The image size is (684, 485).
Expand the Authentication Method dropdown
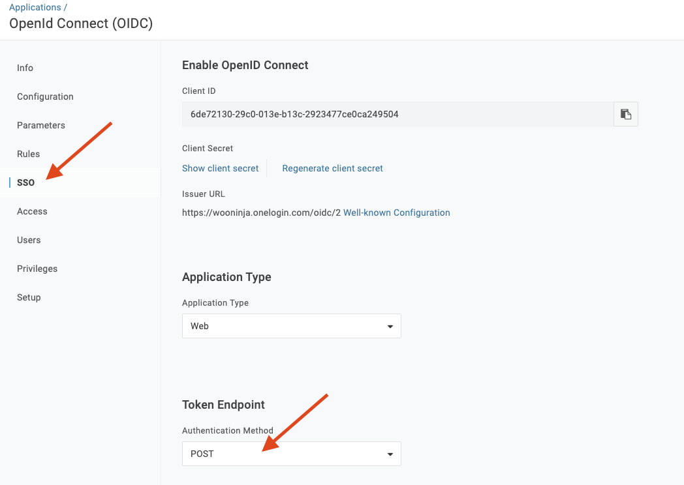tap(291, 454)
